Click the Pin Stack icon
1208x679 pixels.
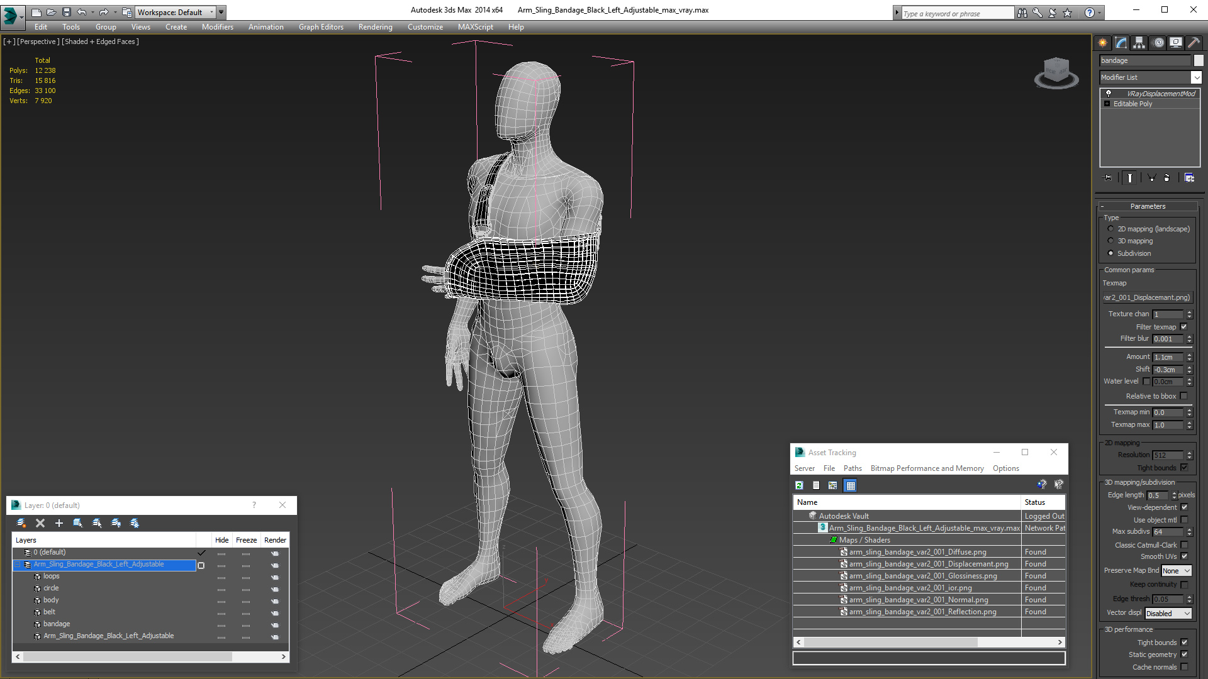point(1108,178)
